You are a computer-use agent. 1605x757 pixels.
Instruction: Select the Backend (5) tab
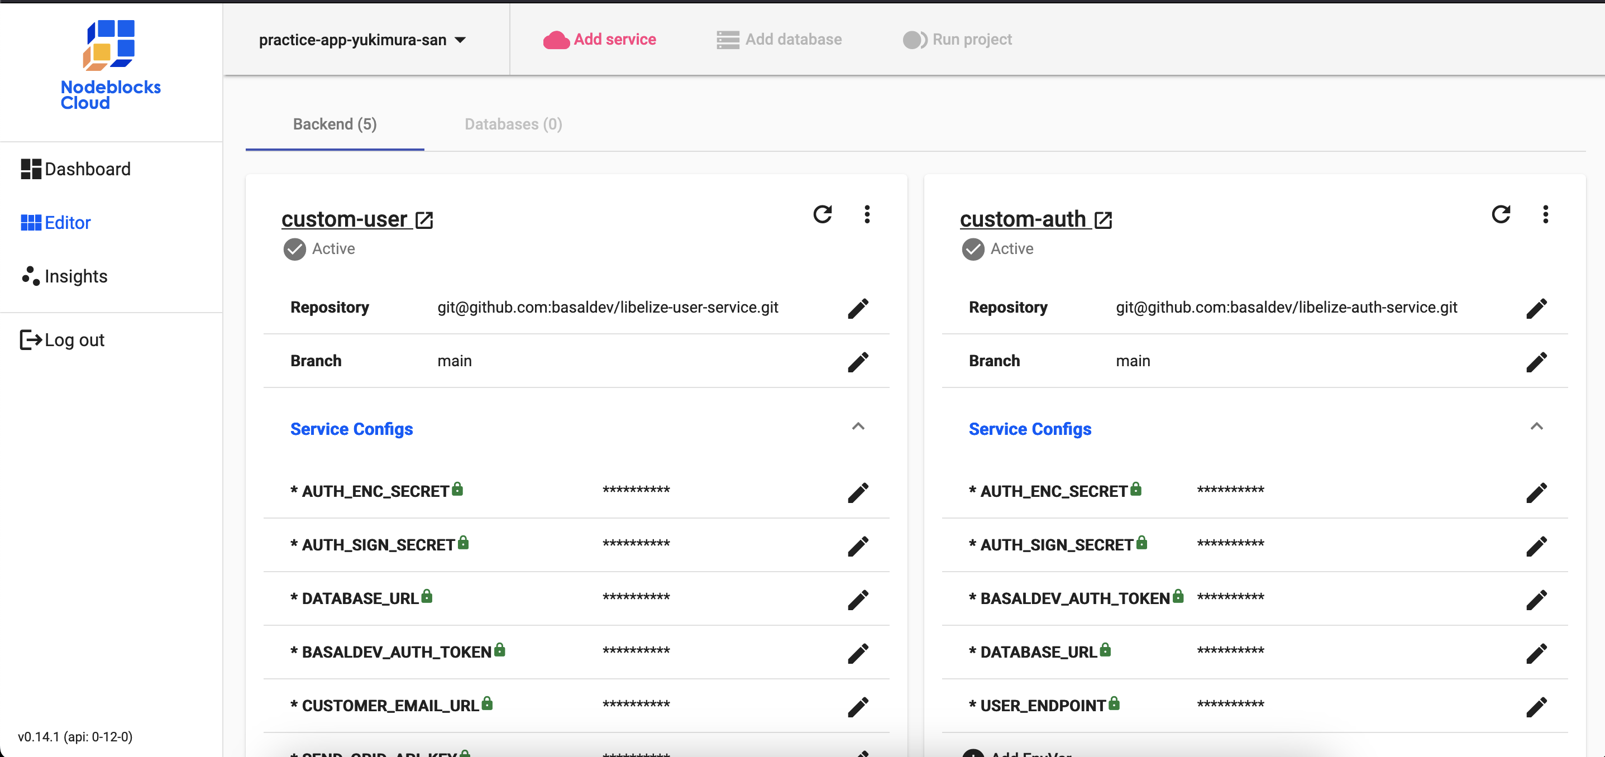[x=335, y=124]
